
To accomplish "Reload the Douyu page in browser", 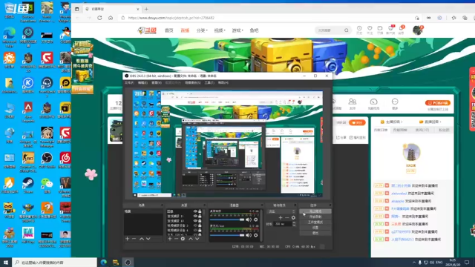I will click(x=99, y=18).
